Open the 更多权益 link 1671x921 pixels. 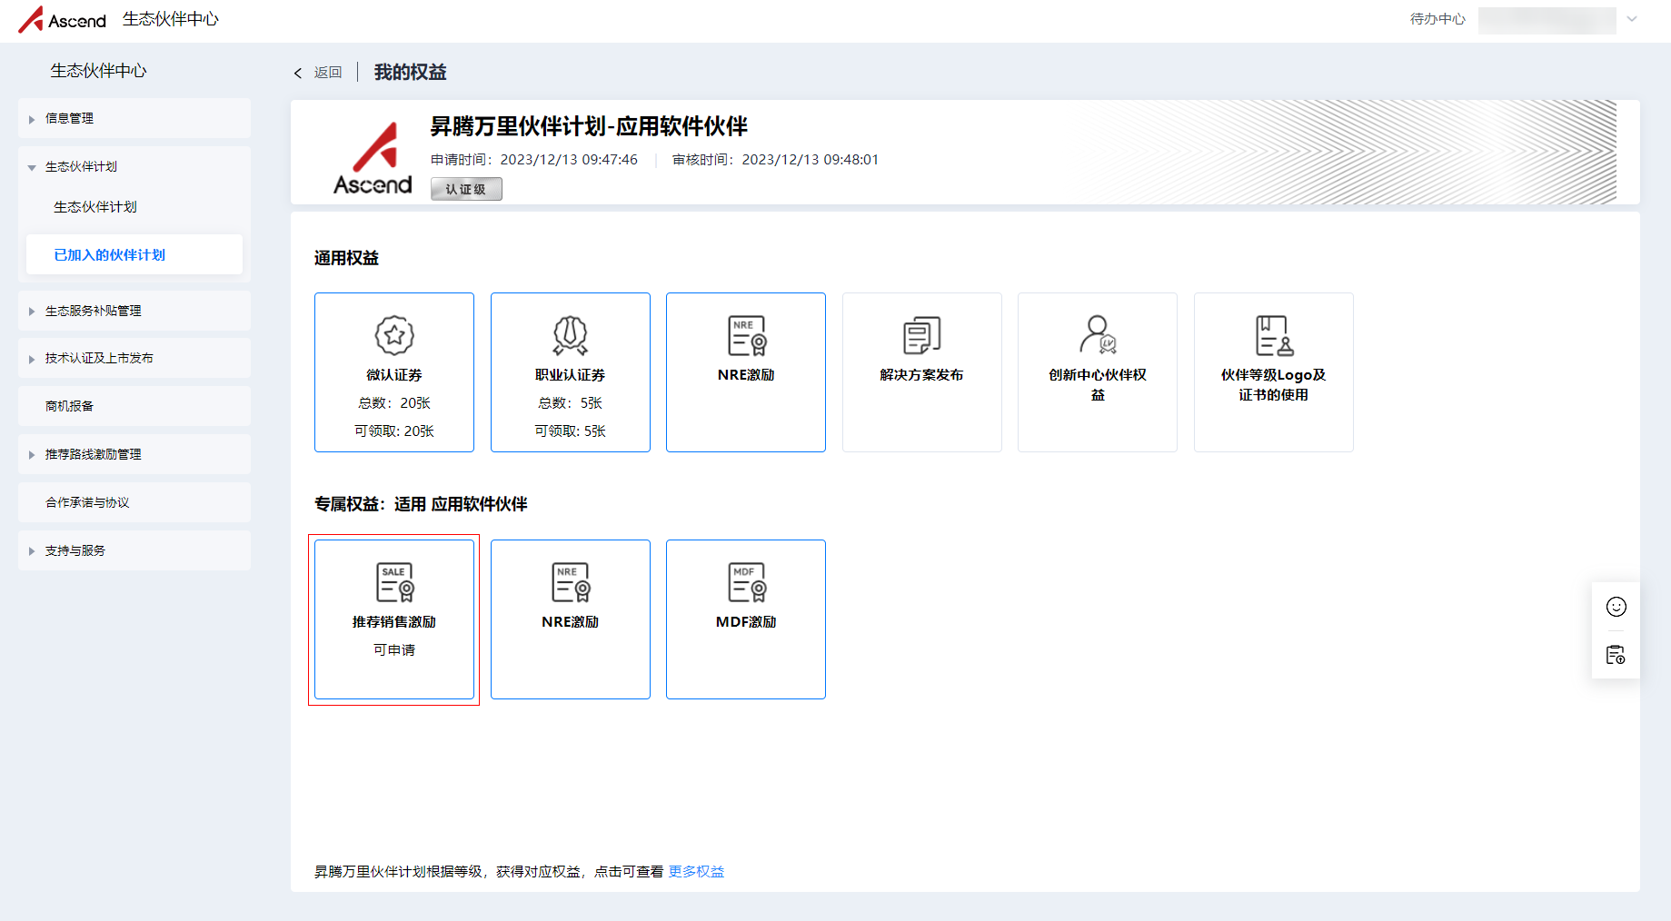tap(697, 871)
